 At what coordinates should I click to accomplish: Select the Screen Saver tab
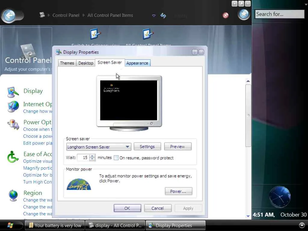coord(110,63)
